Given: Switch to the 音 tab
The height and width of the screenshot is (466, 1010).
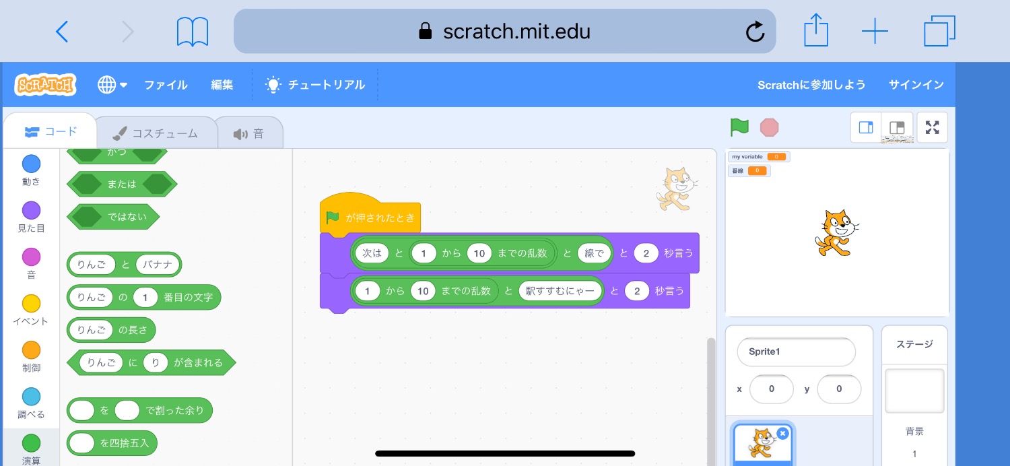Looking at the screenshot, I should pyautogui.click(x=248, y=133).
